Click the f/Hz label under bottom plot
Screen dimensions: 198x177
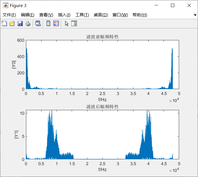pos(102,169)
